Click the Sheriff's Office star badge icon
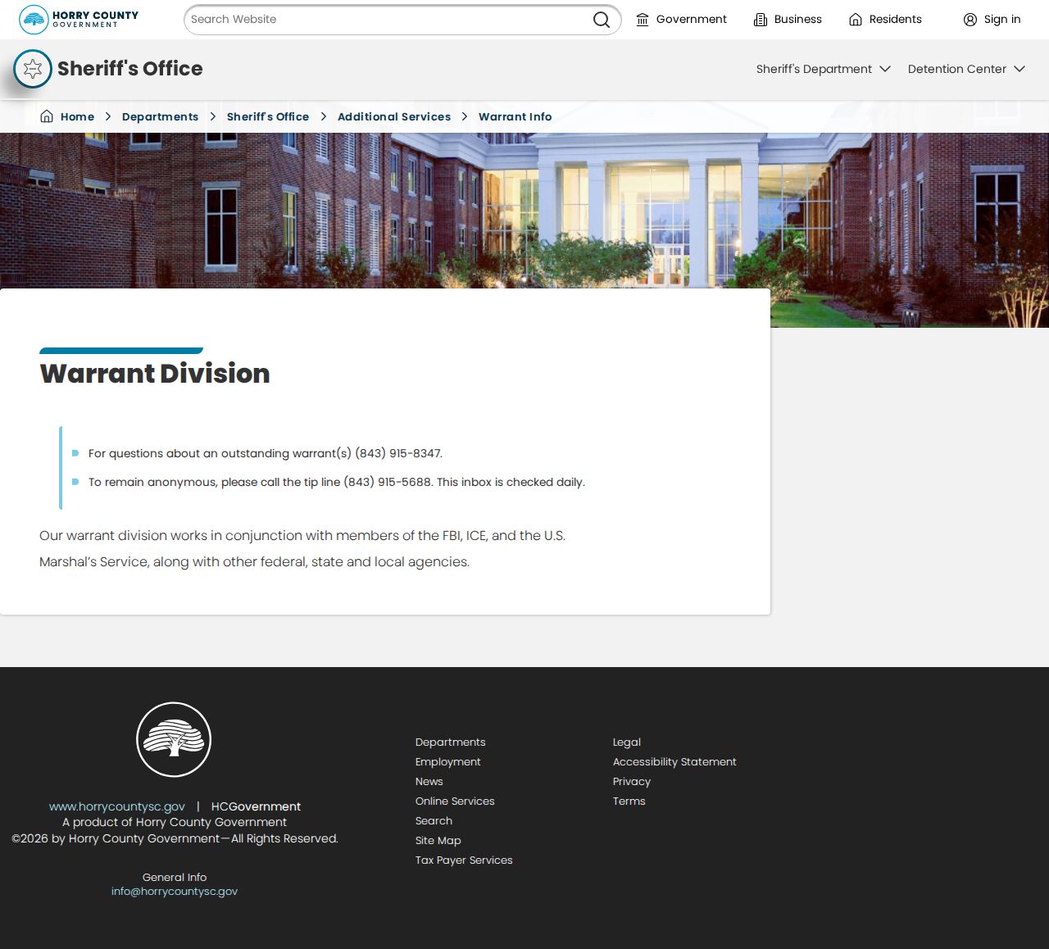Image resolution: width=1049 pixels, height=949 pixels. tap(33, 69)
